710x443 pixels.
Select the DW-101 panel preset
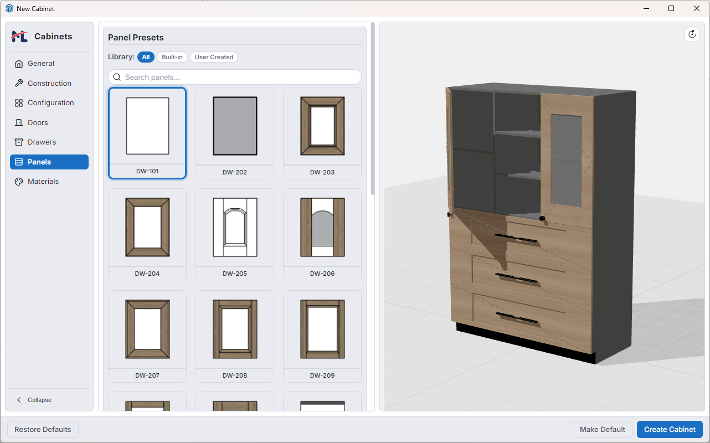click(147, 133)
